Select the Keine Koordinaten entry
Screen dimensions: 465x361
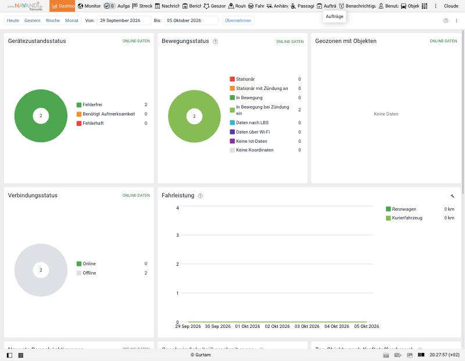click(266, 150)
